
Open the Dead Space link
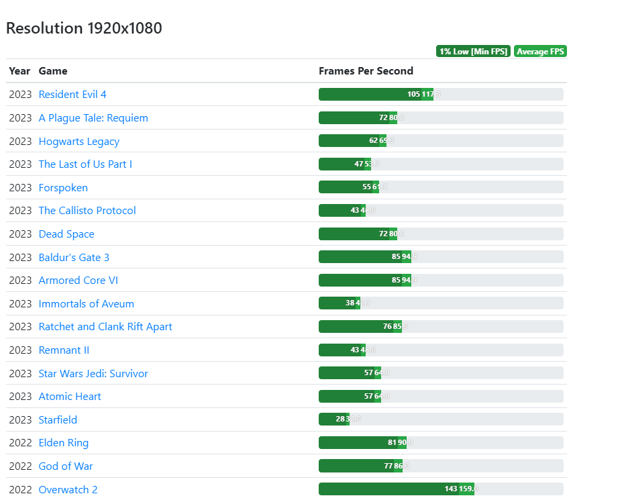point(66,234)
